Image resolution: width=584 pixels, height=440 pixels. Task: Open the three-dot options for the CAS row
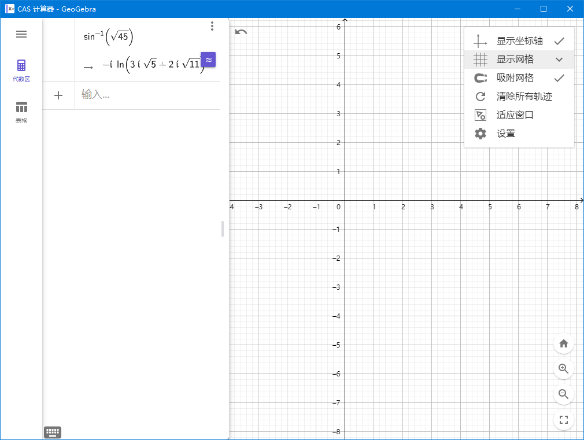tap(212, 26)
